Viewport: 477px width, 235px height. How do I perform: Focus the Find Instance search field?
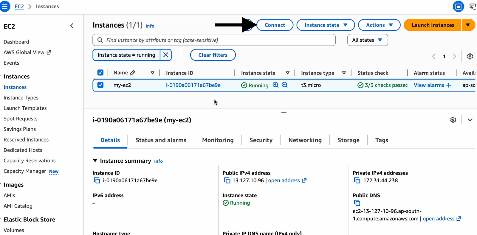[214, 40]
